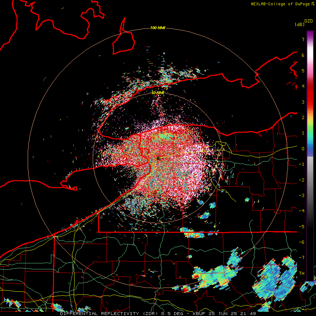Click the -6 value on the color scale
316x316 pixels.
[302, 242]
